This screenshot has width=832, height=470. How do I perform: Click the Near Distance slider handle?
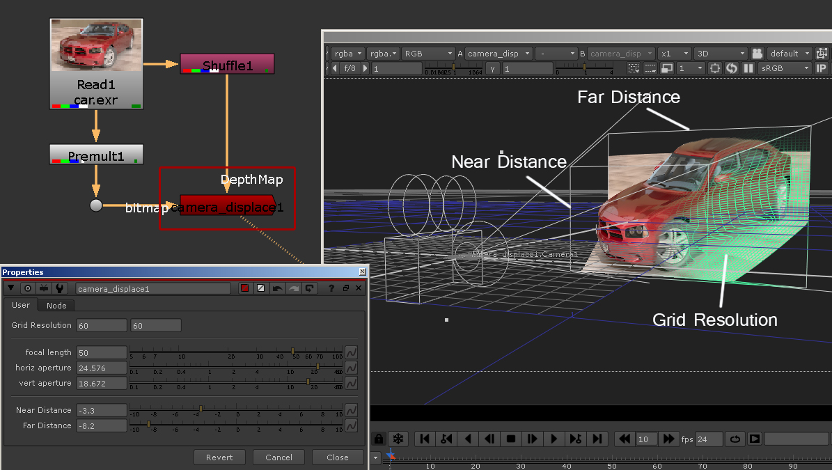[201, 409]
